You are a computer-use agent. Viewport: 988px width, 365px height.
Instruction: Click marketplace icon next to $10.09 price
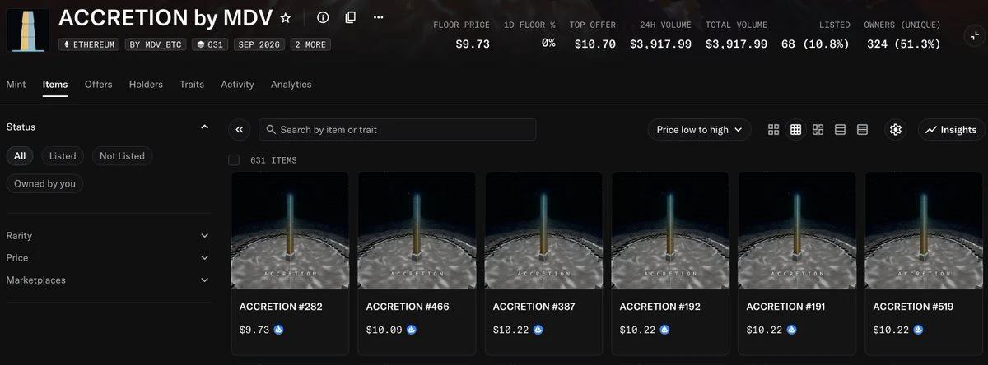click(x=412, y=330)
